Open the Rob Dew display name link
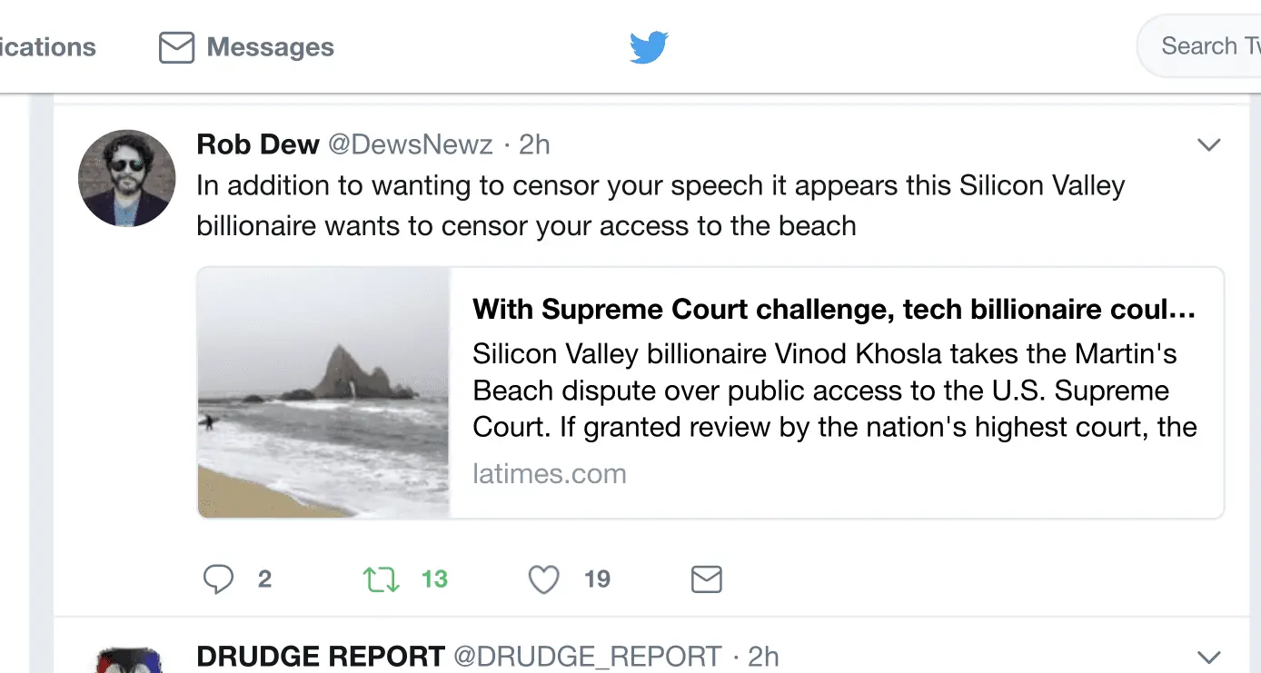The height and width of the screenshot is (673, 1261). (258, 144)
